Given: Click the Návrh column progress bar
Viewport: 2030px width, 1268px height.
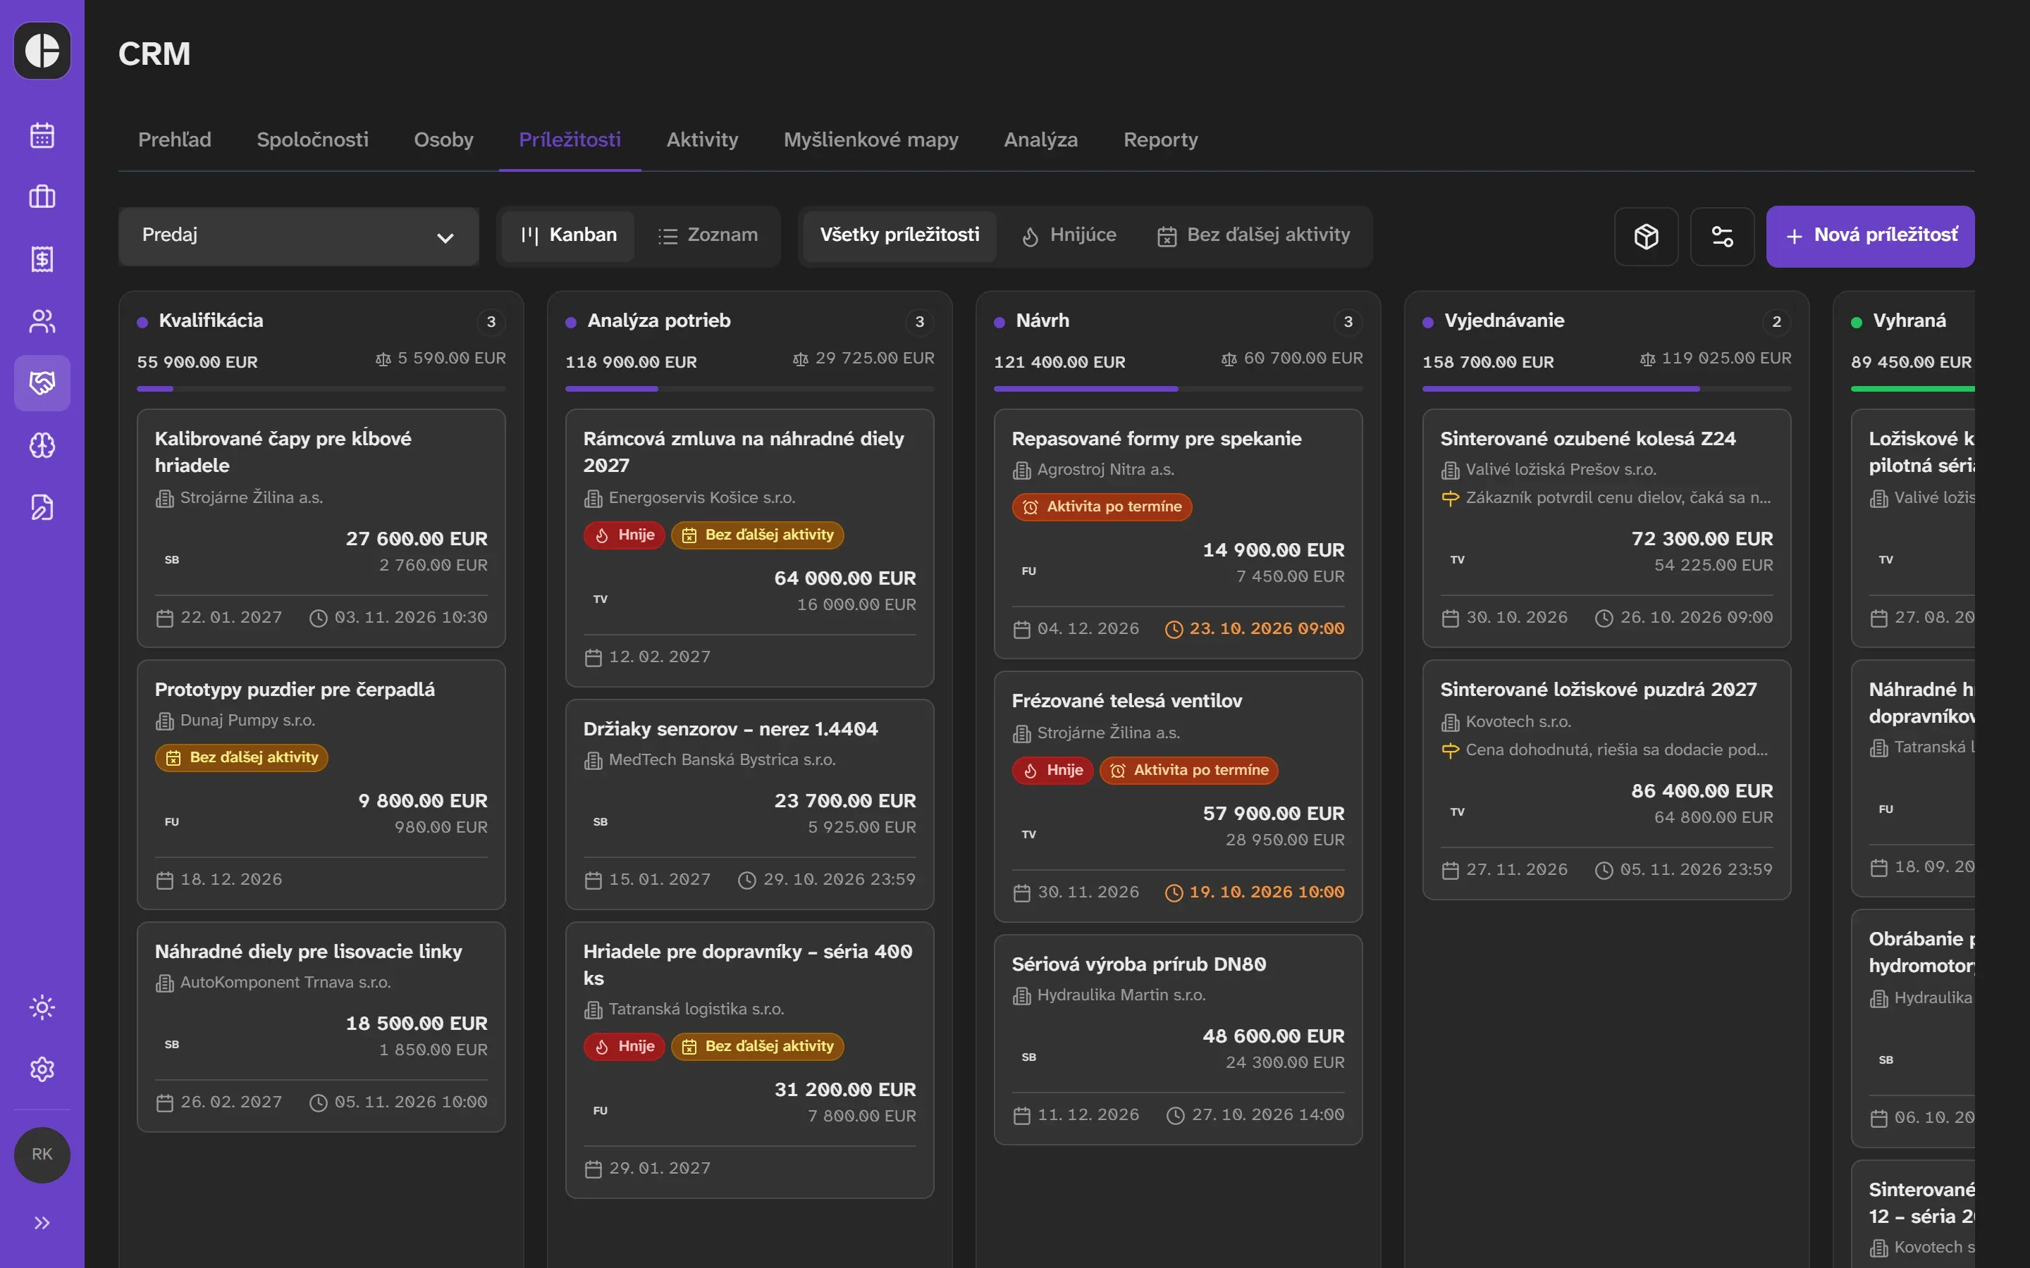Looking at the screenshot, I should pyautogui.click(x=1178, y=389).
